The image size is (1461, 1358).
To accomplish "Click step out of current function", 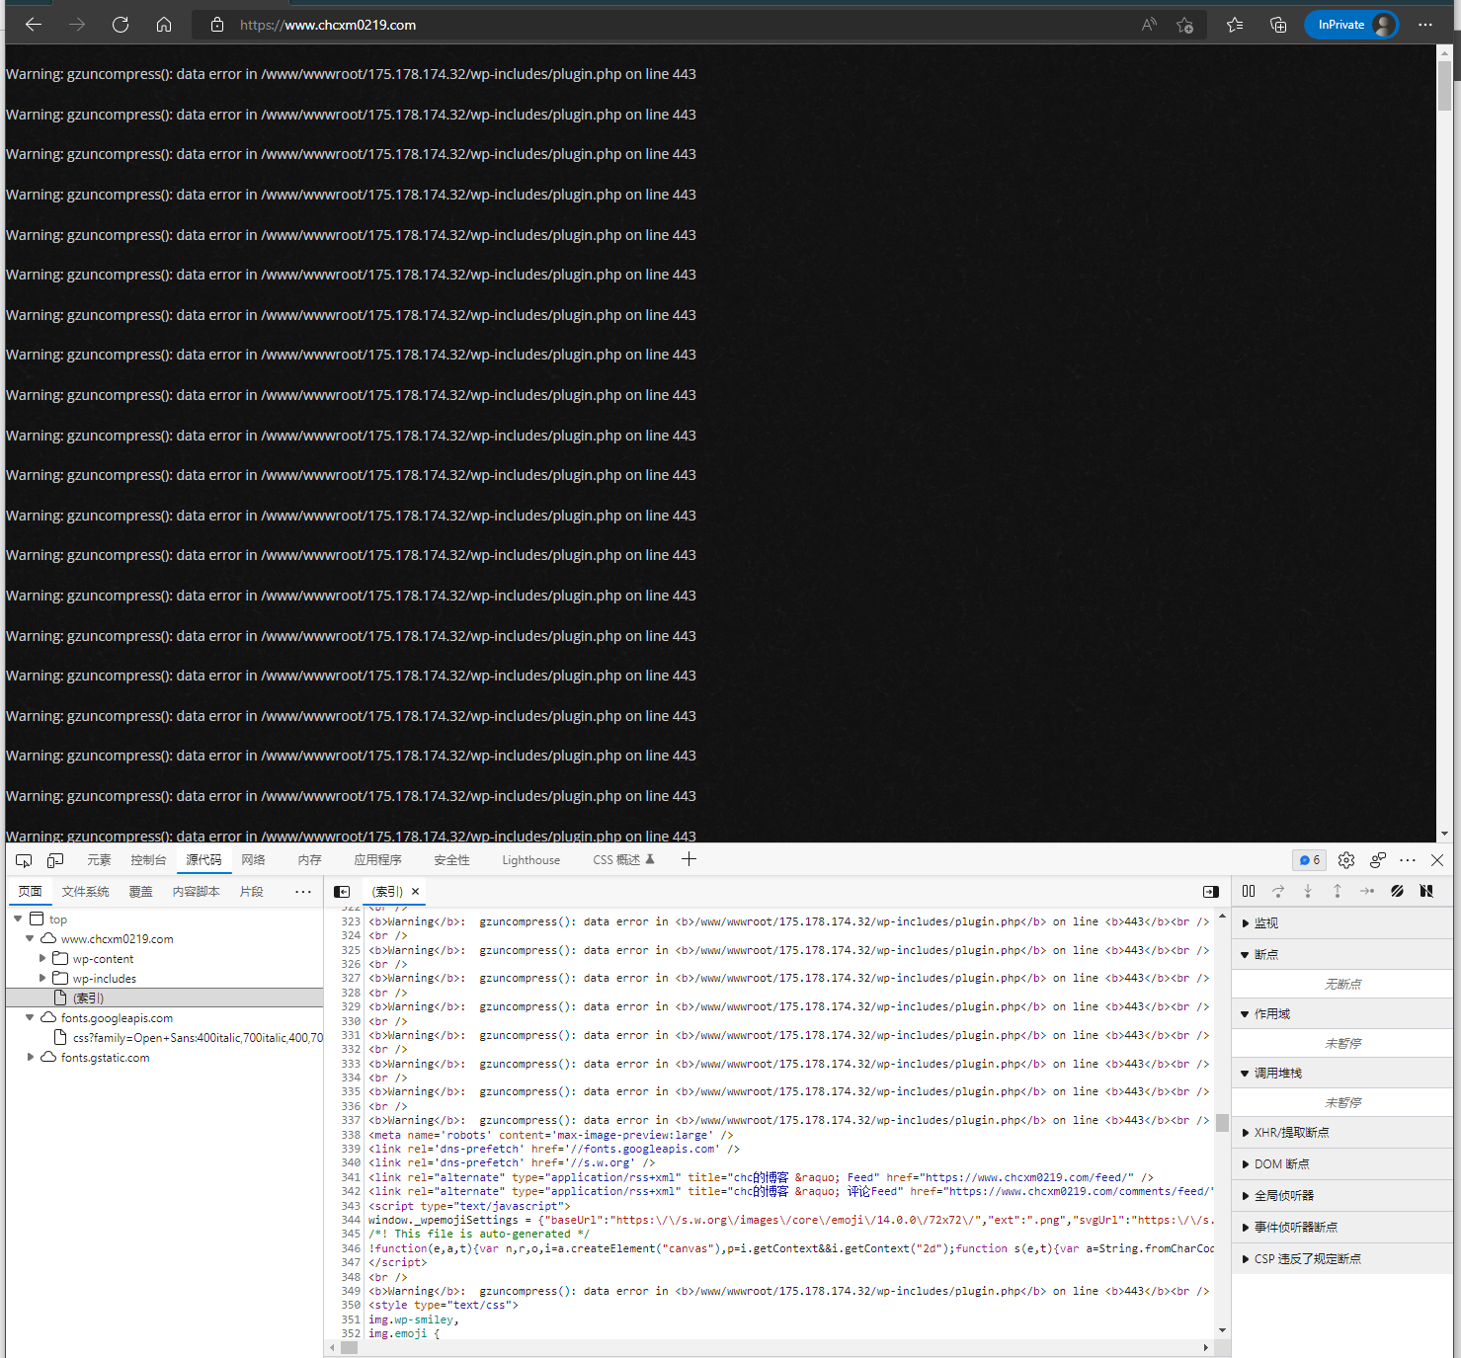I will (x=1338, y=891).
